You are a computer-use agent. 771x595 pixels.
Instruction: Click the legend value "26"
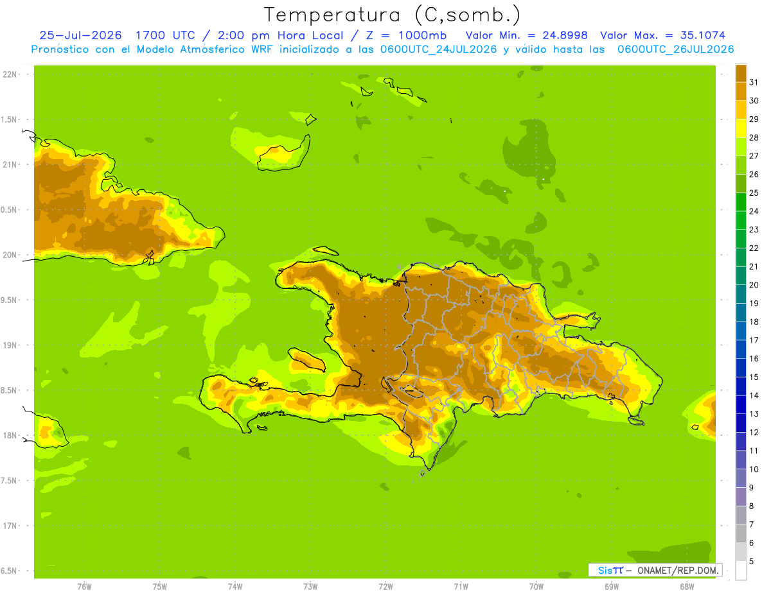pos(754,174)
